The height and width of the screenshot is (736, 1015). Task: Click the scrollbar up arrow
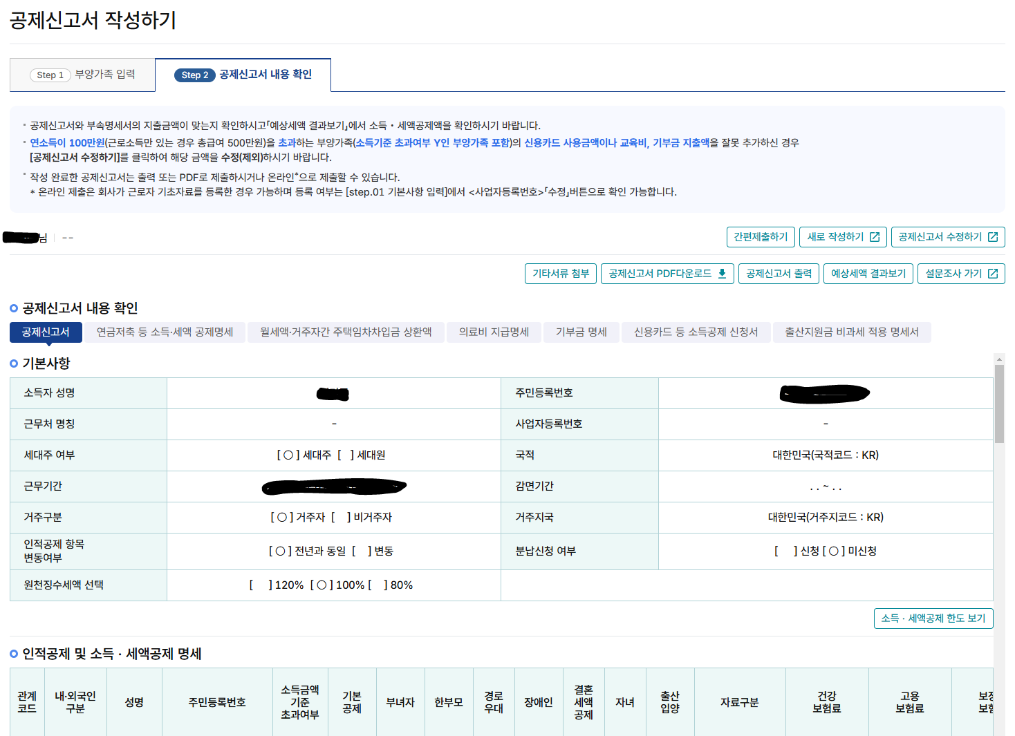[999, 359]
